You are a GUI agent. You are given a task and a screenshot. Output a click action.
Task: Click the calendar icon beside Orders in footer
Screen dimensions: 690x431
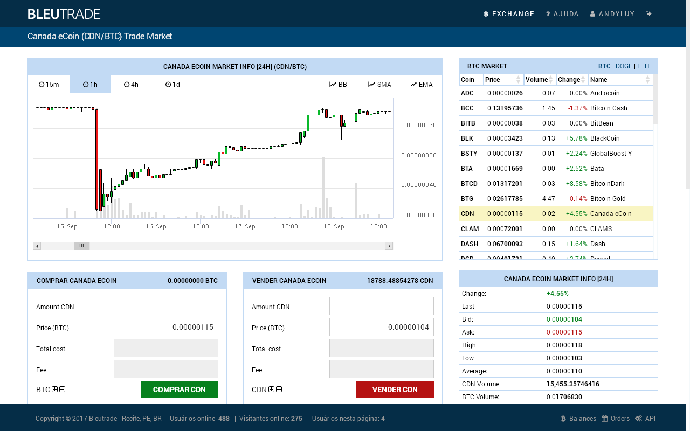pos(605,419)
